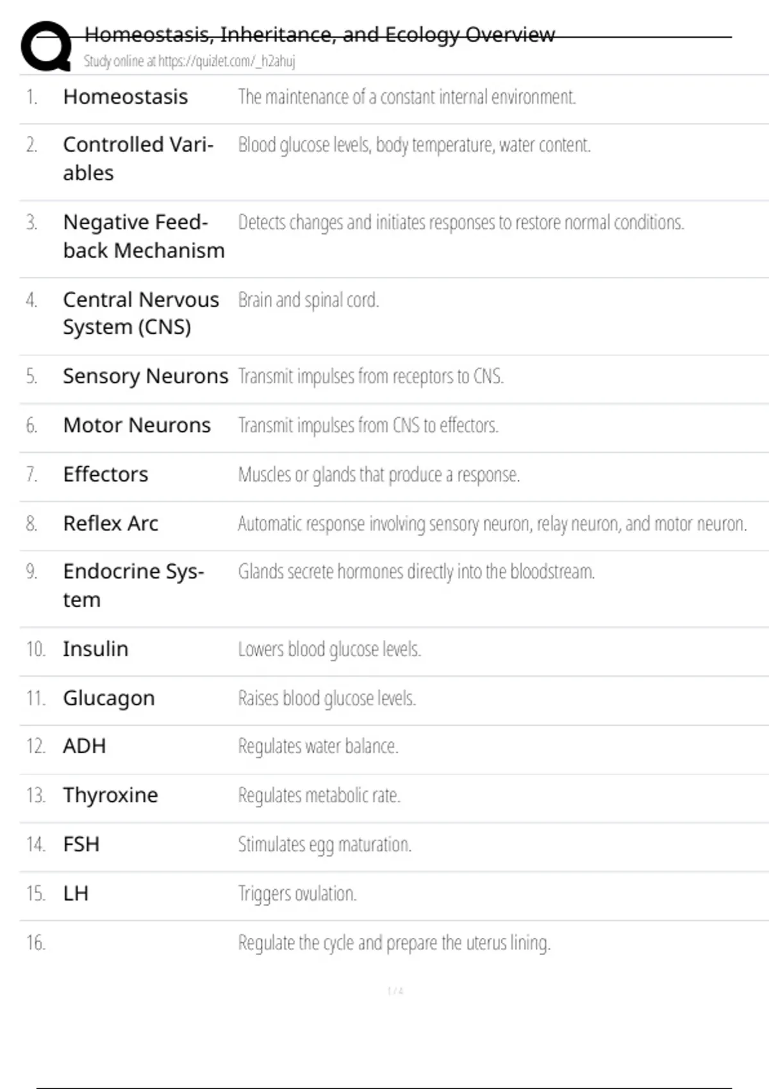The width and height of the screenshot is (769, 1089).
Task: Select the Sensory Neurons term
Action: pos(145,376)
